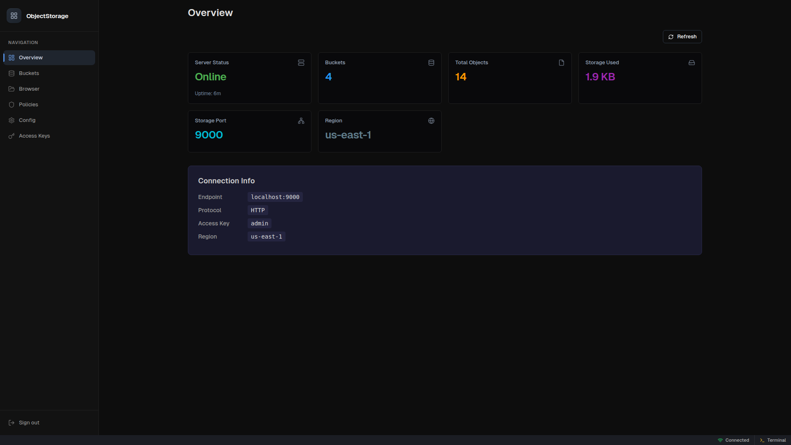Click the server icon on Server Status card

301,63
